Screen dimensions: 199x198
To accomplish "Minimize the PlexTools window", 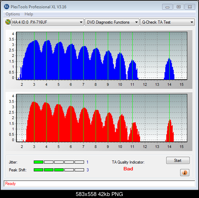I will pos(167,7).
